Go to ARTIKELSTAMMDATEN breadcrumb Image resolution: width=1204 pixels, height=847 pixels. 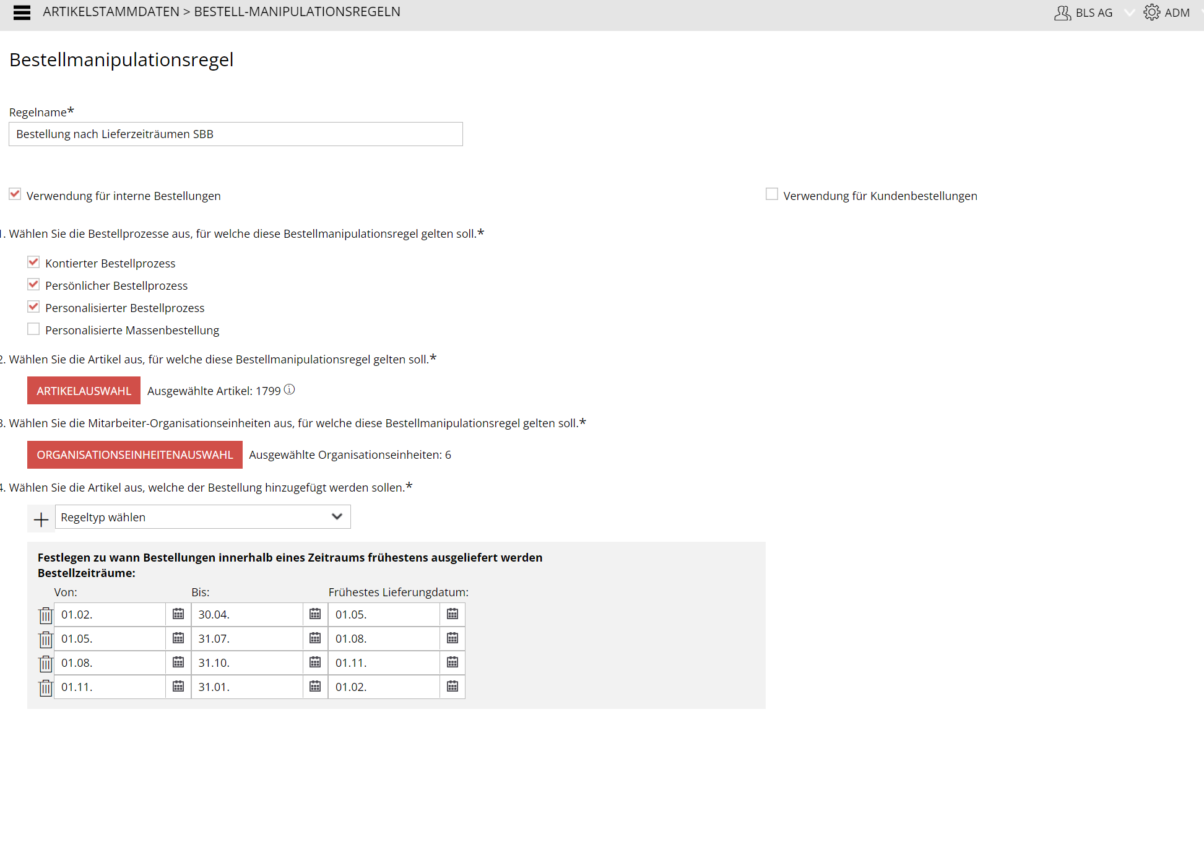pyautogui.click(x=111, y=12)
